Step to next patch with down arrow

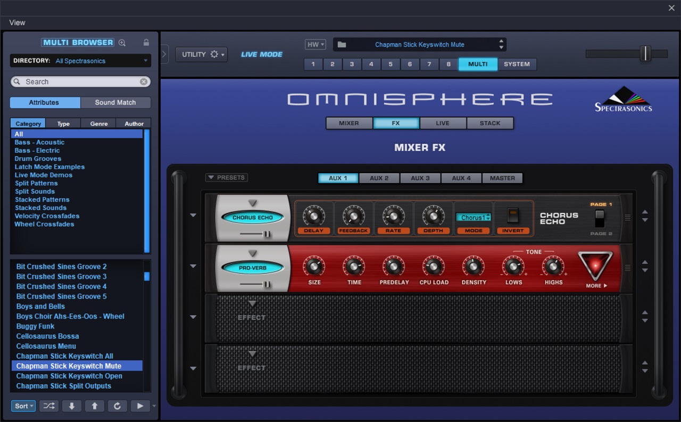[71, 406]
